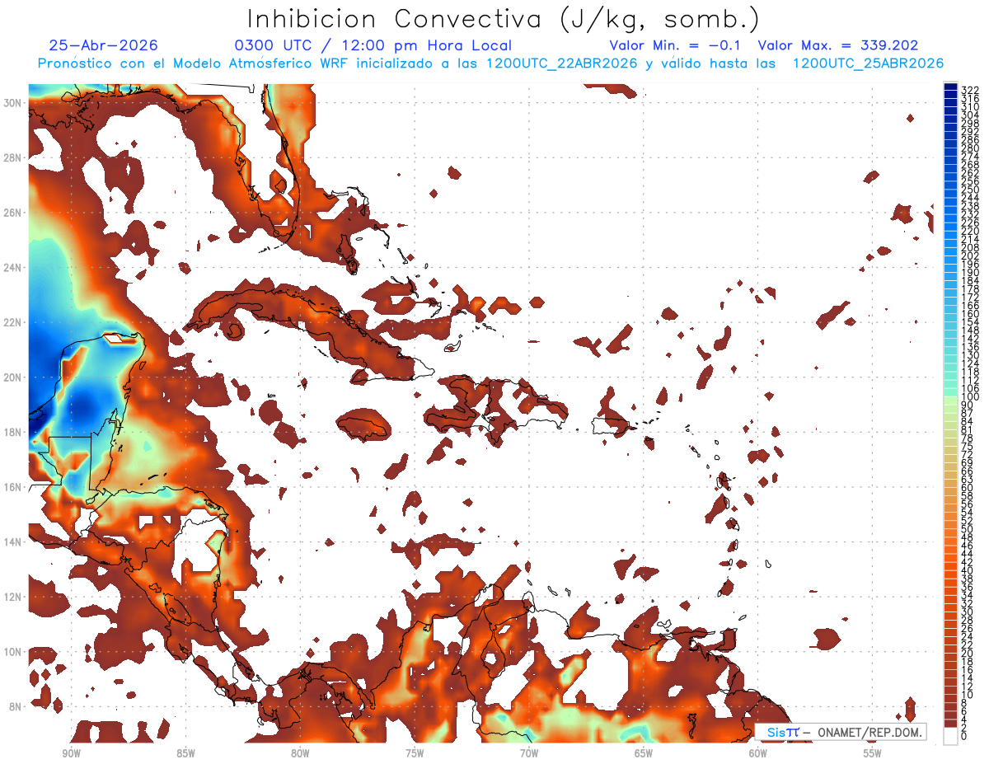Click the SisTT ONAMET/REP.DOM. credit box

(841, 732)
